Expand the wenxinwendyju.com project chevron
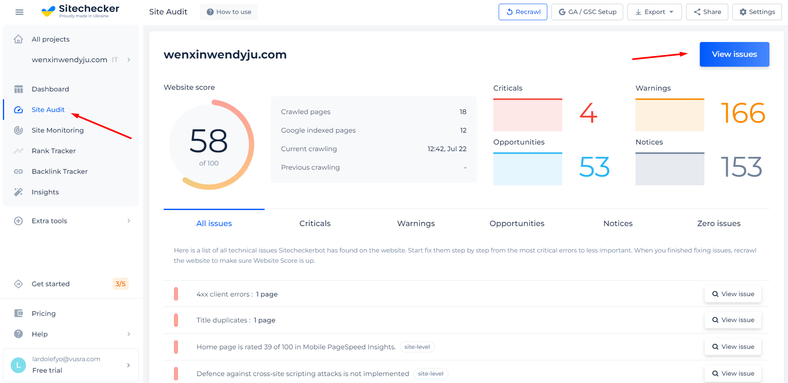Image resolution: width=788 pixels, height=383 pixels. point(129,60)
